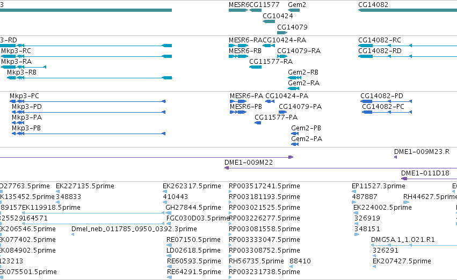The height and width of the screenshot is (280, 457).
Task: Open the MESR6-RA transcript
Action: coord(238,46)
